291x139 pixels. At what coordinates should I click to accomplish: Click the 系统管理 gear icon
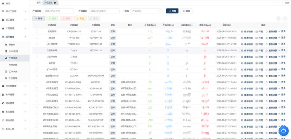[3, 112]
